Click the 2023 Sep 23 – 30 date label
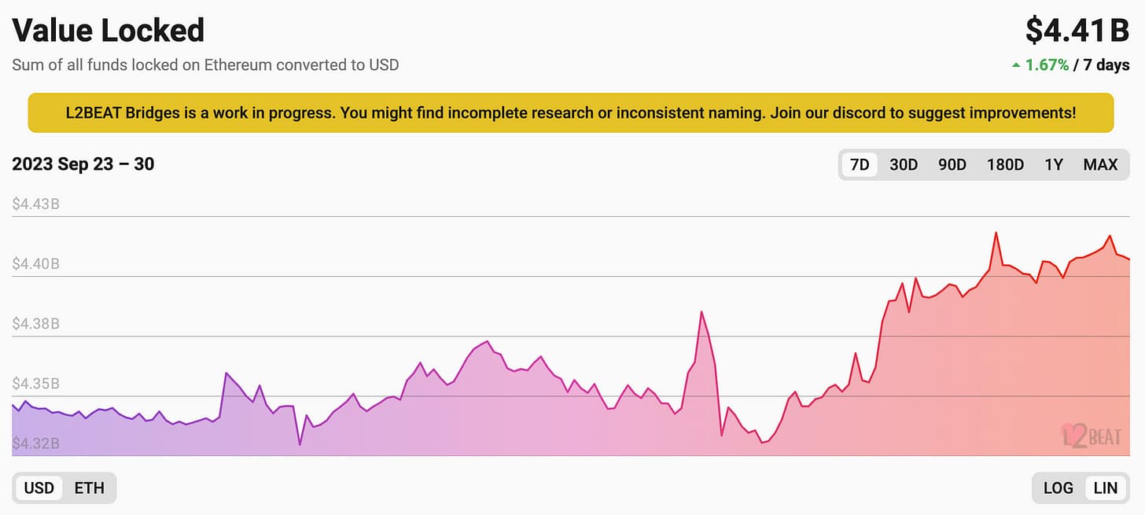The width and height of the screenshot is (1145, 515). tap(83, 164)
